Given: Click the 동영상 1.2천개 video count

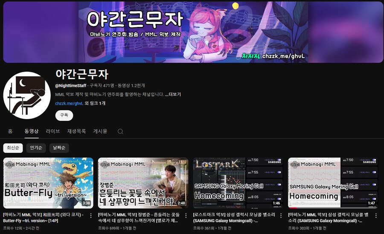Looking at the screenshot, I should tap(131, 85).
